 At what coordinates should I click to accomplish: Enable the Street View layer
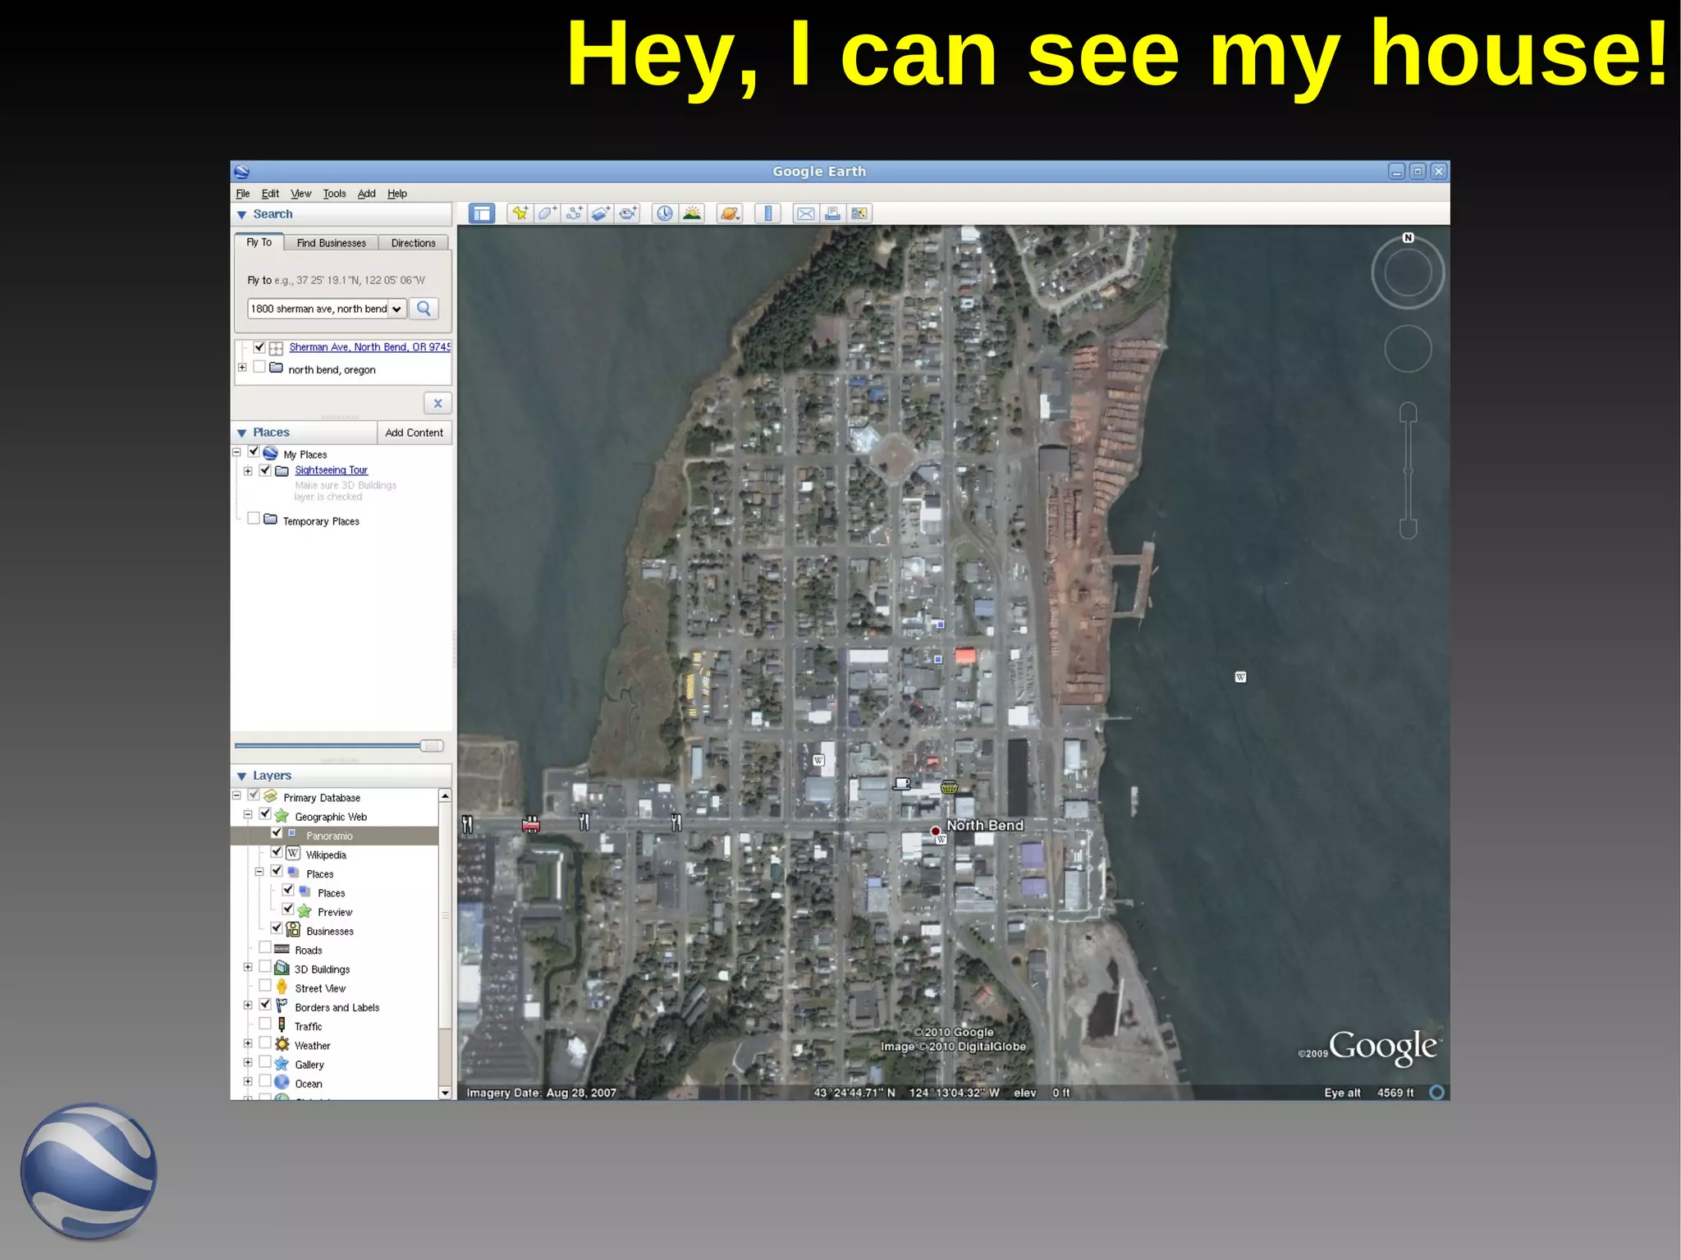click(265, 986)
